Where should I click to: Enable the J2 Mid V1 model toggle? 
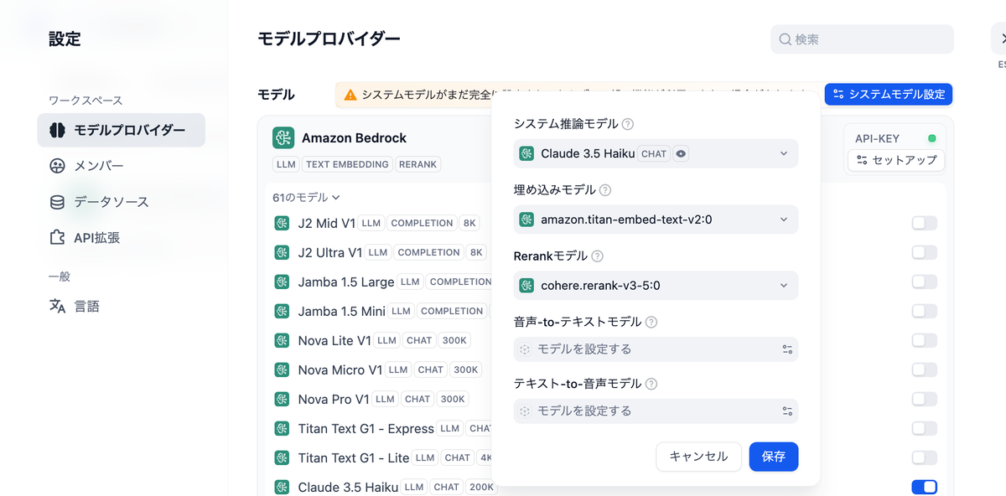[x=924, y=223]
